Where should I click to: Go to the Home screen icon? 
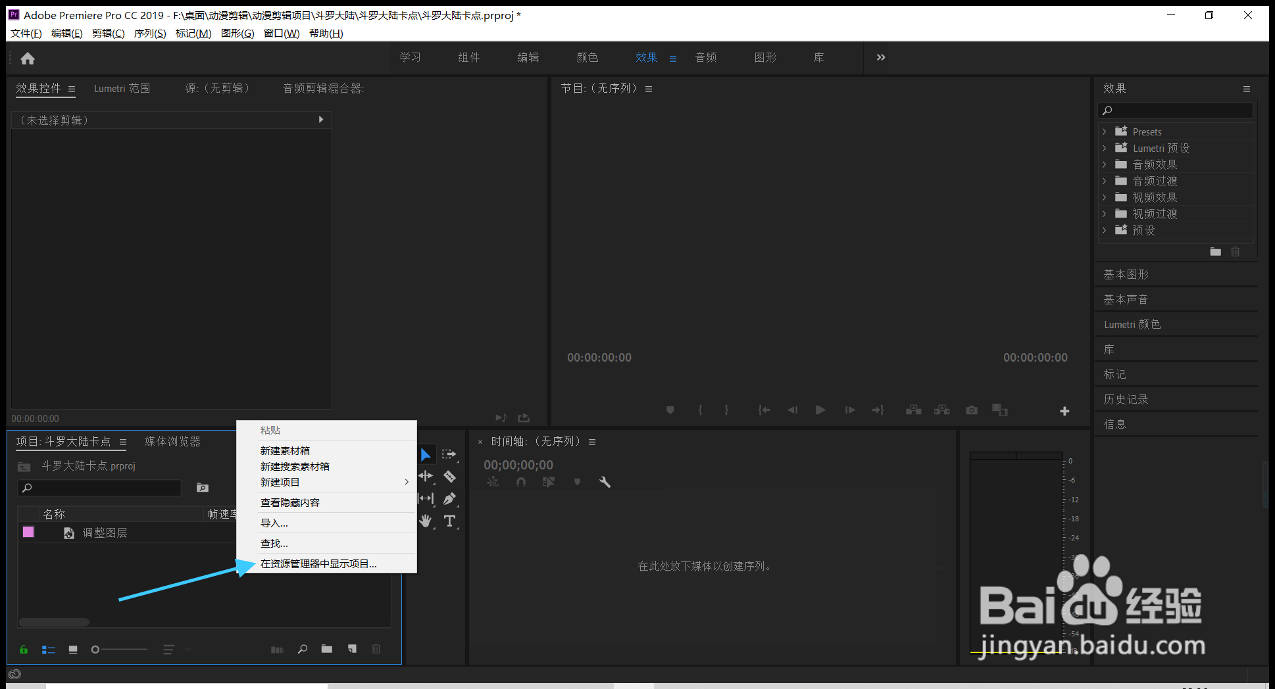pos(28,59)
